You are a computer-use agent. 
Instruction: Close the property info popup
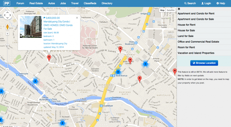[77, 18]
